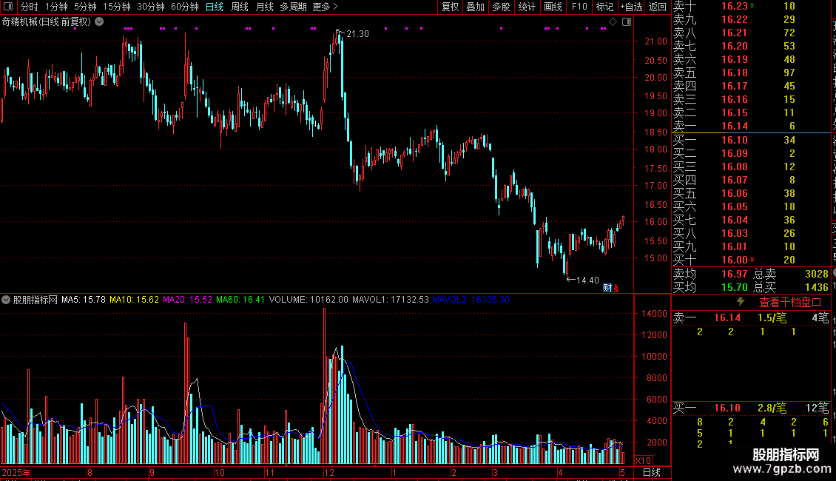Image resolution: width=836 pixels, height=481 pixels.
Task: Open the 多周期 multi-period view
Action: pyautogui.click(x=293, y=7)
